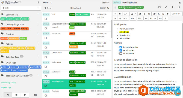Open the paragraph alignment dropdown
The height and width of the screenshot is (98, 183).
click(x=125, y=19)
